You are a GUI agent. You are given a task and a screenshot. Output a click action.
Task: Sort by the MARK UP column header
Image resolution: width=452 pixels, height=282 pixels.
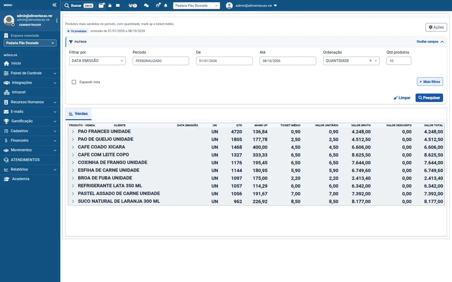[x=261, y=125]
